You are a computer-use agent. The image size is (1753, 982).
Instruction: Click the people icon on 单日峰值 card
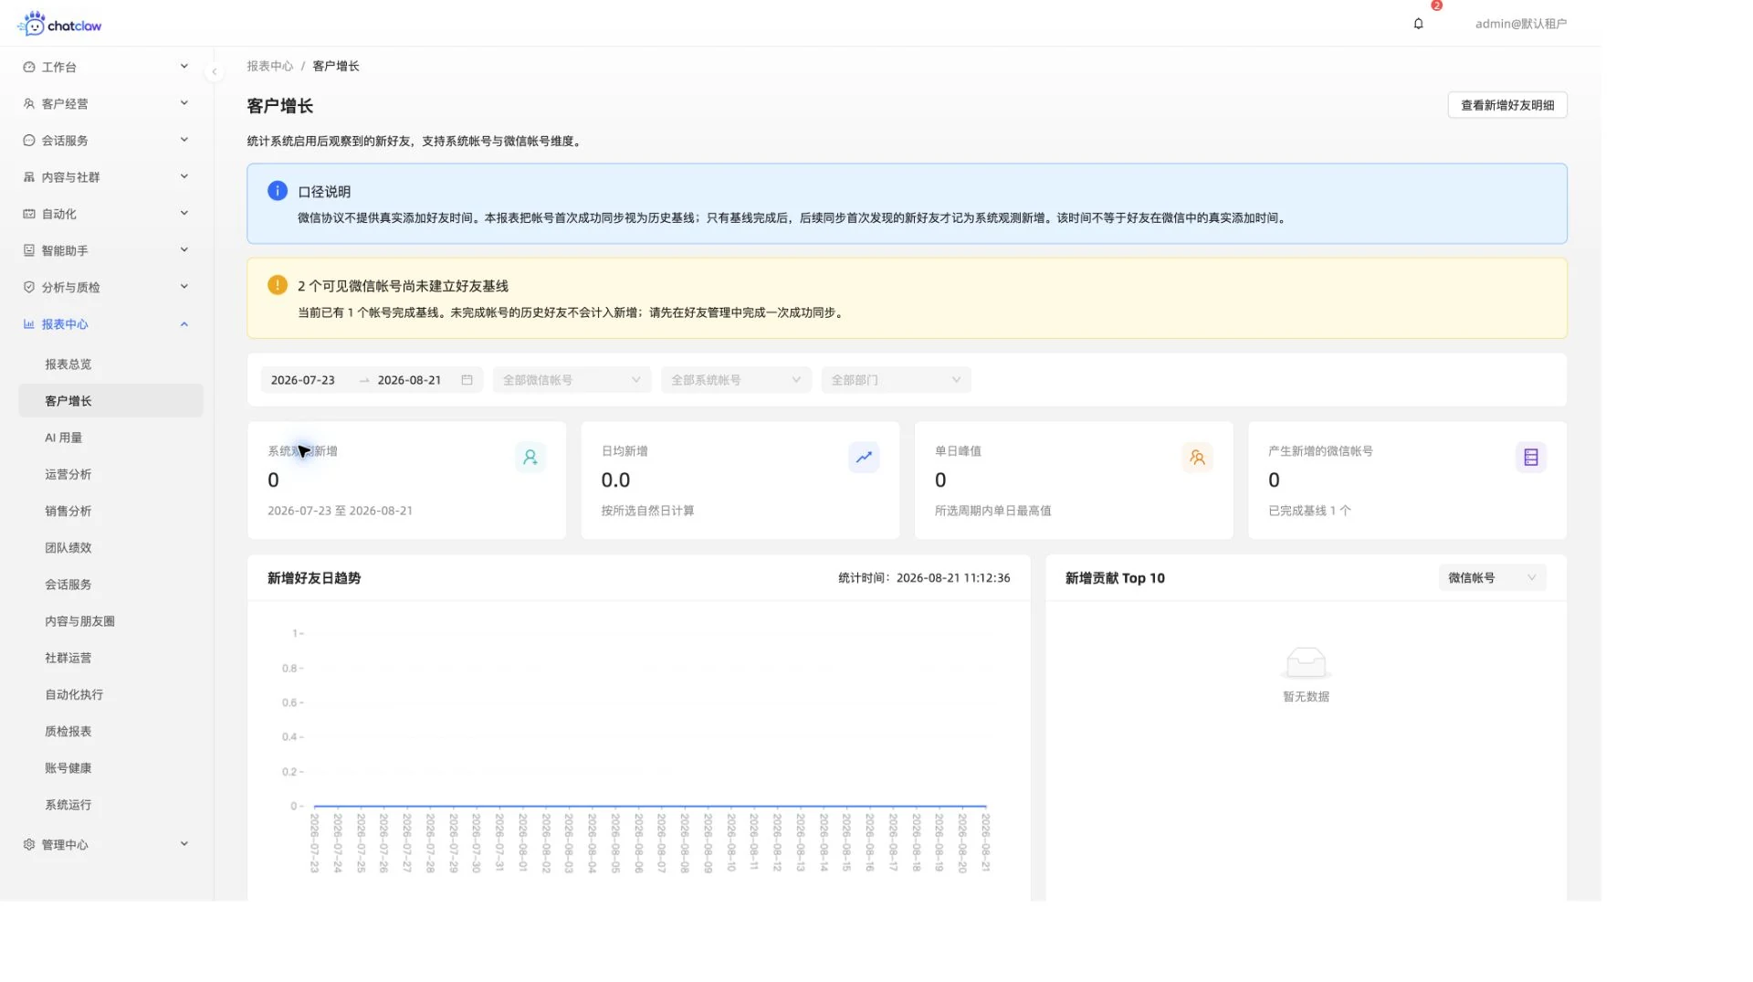1197,457
